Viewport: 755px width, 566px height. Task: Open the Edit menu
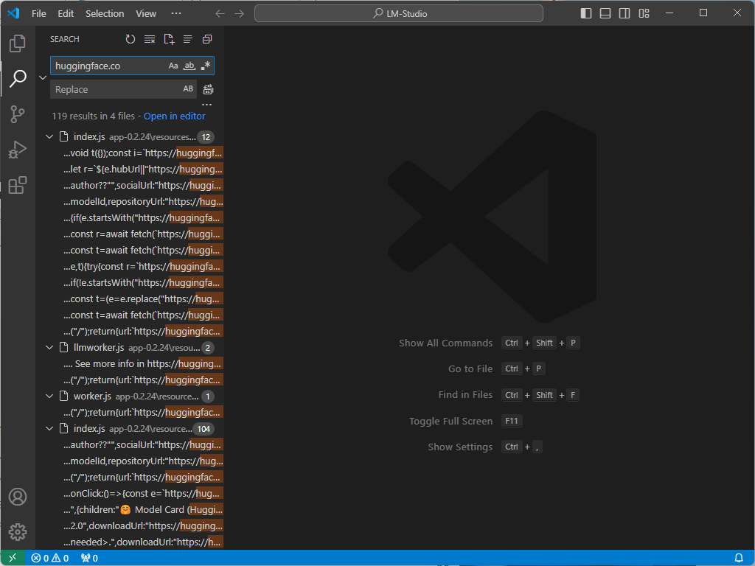pyautogui.click(x=66, y=13)
